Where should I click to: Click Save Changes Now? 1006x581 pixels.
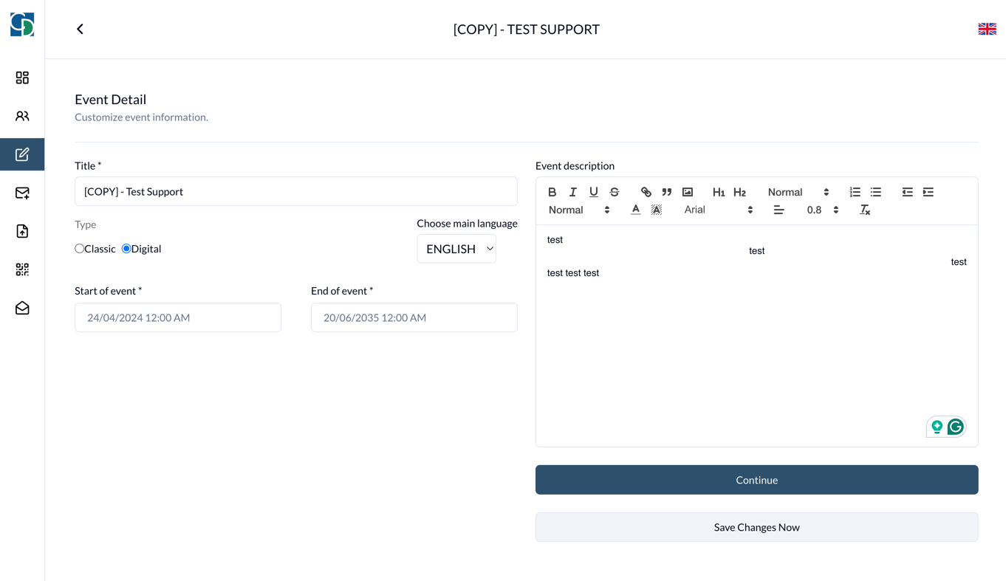756,527
